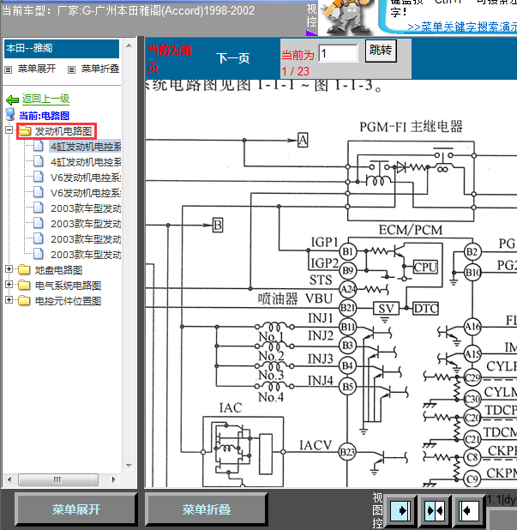Viewport: 517px width, 530px height.
Task: Click the sidebar horizontal scroll right arrow
Action: pyautogui.click(x=113, y=479)
